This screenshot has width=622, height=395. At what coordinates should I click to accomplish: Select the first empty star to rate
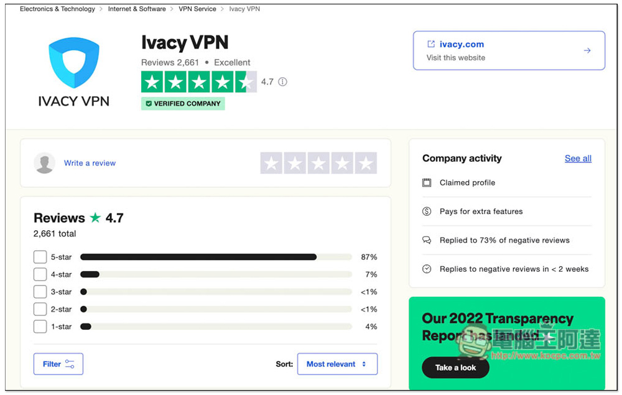271,163
